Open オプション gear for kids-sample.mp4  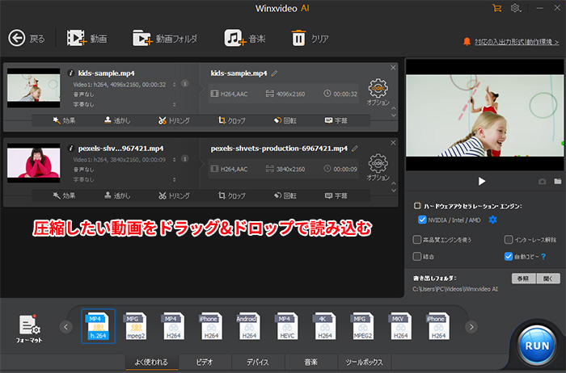pos(378,91)
